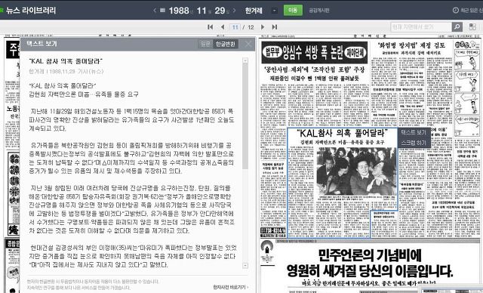The height and width of the screenshot is (293, 483).
Task: Click the "KAL참사 의혹 풀어달라" newspaper headline
Action: (342, 134)
